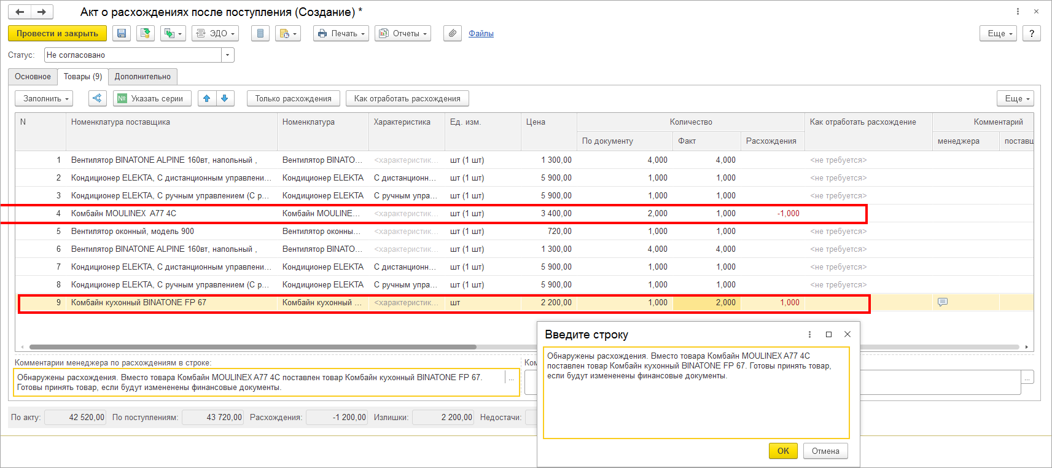Open help with the question mark button

tap(1032, 33)
